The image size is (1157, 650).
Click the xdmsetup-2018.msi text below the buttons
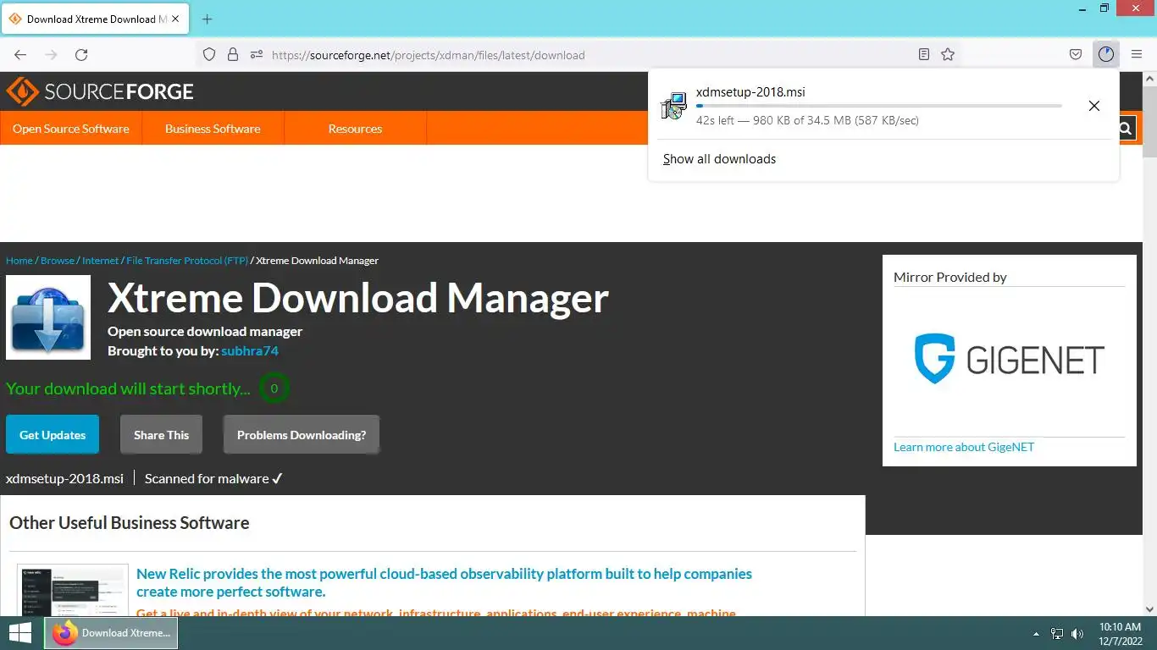pyautogui.click(x=64, y=479)
